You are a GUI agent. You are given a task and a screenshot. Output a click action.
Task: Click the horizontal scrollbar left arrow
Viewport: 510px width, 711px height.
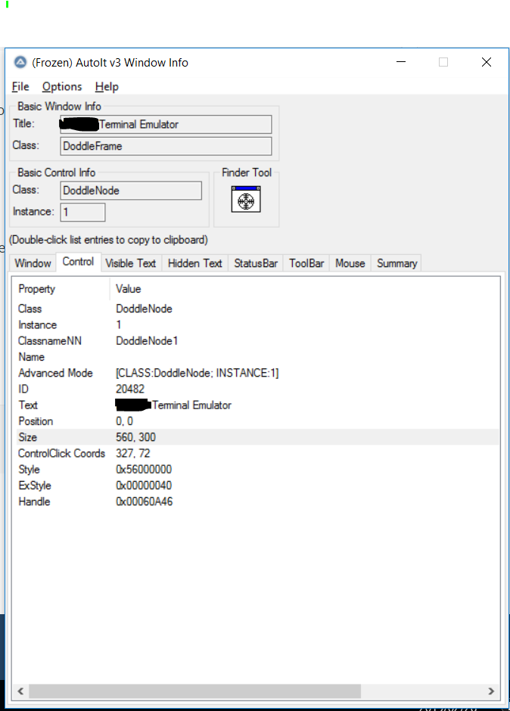20,691
